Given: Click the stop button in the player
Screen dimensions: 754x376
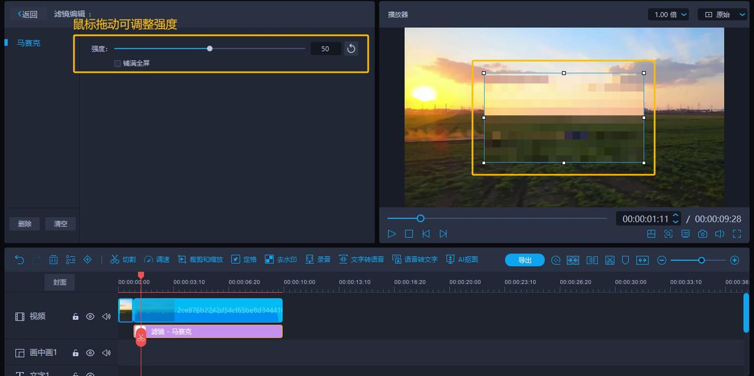Looking at the screenshot, I should pyautogui.click(x=409, y=234).
